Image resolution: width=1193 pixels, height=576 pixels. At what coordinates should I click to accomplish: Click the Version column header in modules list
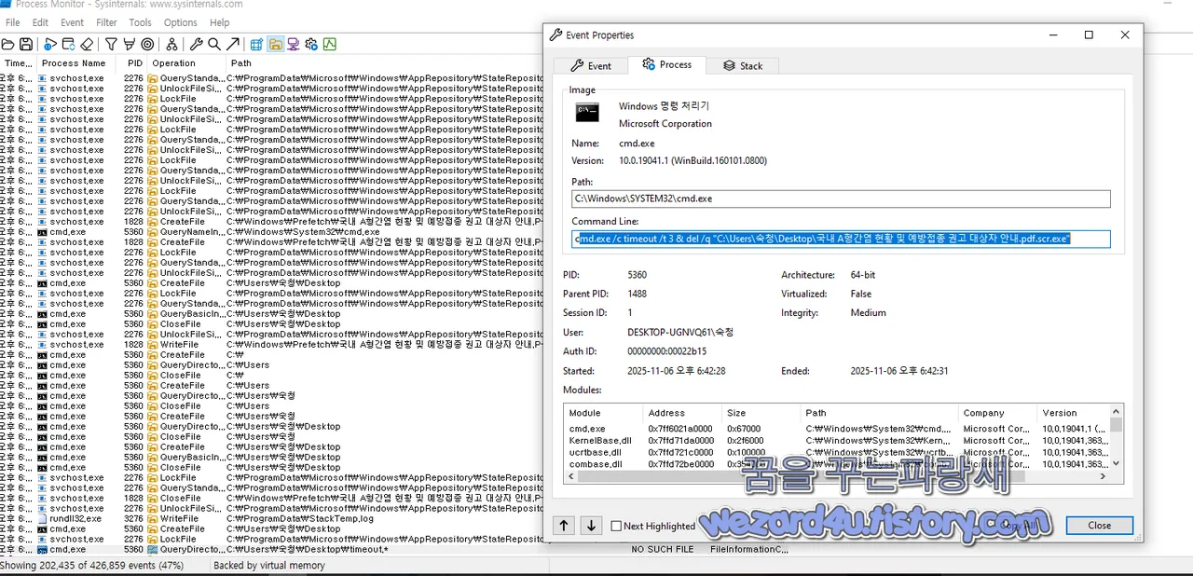(1073, 413)
